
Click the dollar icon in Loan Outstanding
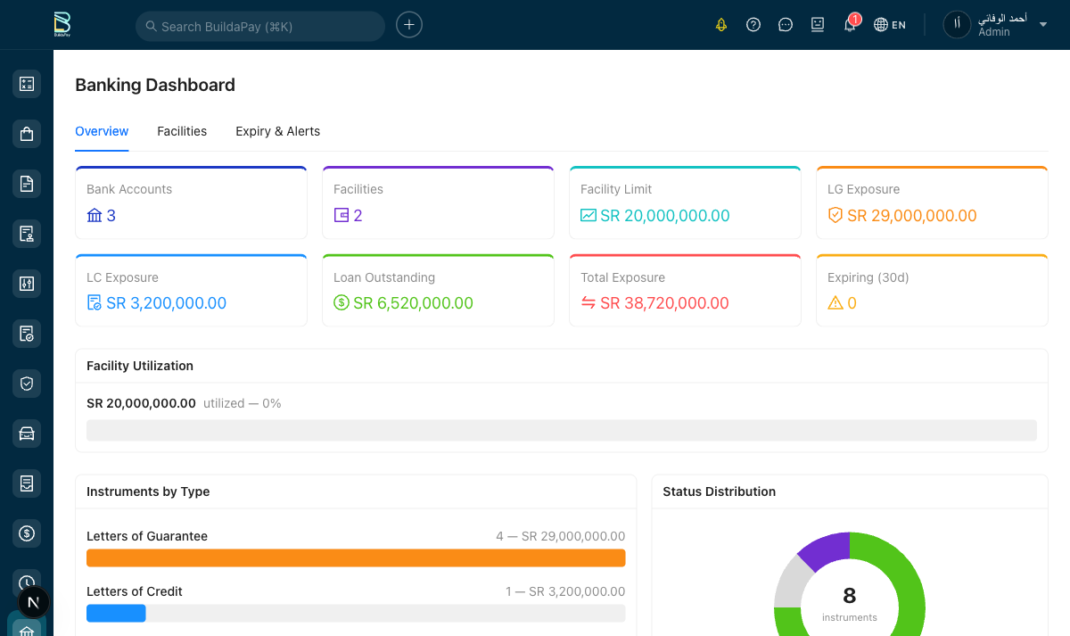(x=342, y=303)
